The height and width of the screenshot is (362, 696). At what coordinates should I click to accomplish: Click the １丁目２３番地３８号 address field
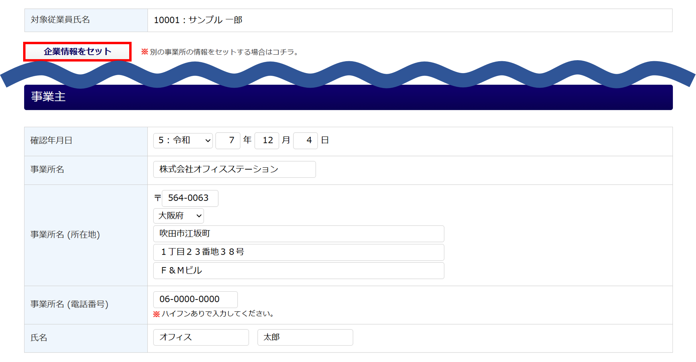tap(299, 252)
